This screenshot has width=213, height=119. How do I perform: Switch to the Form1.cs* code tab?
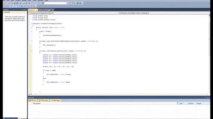[32, 10]
